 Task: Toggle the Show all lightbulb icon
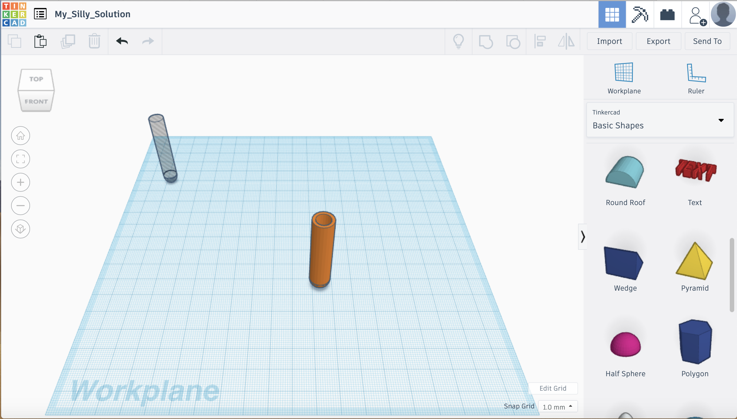[459, 41]
